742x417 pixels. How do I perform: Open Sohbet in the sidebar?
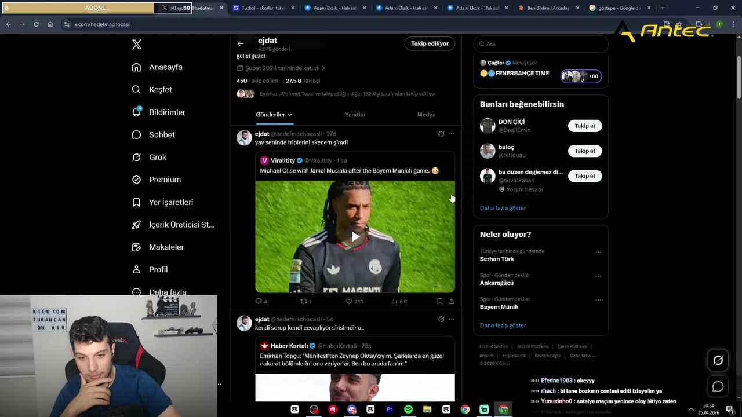pos(153,134)
